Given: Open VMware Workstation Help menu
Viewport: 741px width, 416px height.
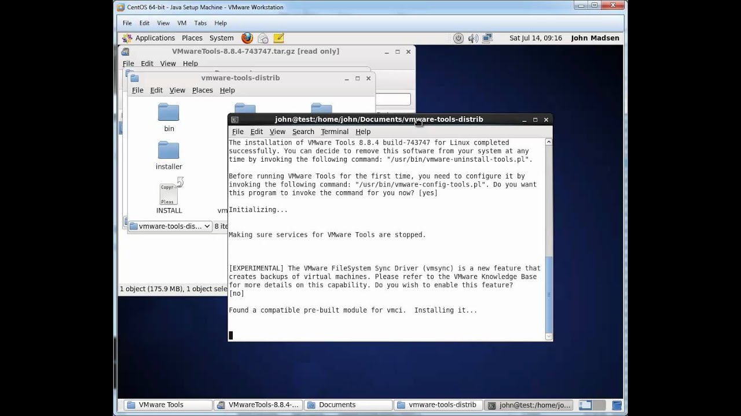Looking at the screenshot, I should coord(221,23).
